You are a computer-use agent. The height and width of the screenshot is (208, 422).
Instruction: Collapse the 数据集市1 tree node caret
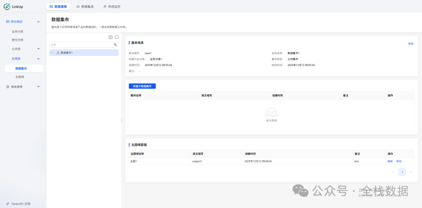[52, 53]
